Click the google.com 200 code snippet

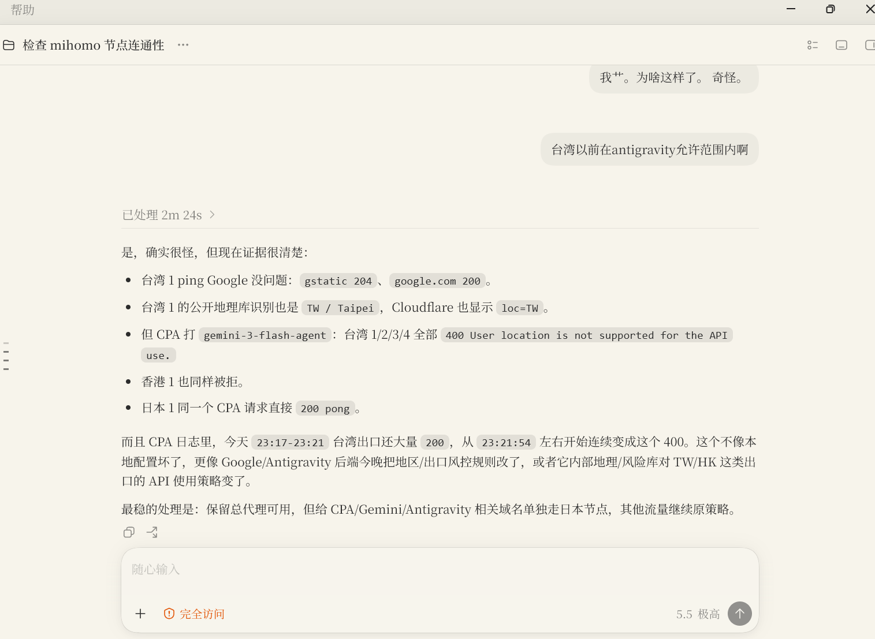[437, 281]
